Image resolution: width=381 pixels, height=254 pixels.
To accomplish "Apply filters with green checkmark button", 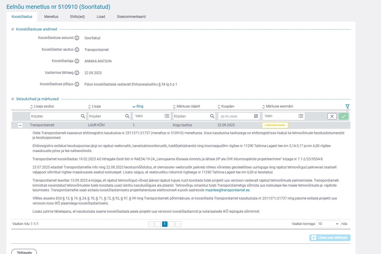I will point(343,116).
